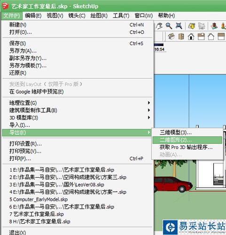Click the Add Location yellow arrow icon

pyautogui.click(x=192, y=26)
